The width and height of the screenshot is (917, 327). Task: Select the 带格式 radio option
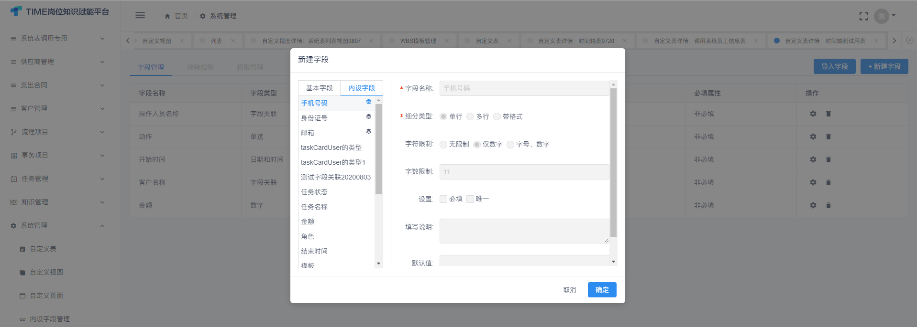[497, 116]
